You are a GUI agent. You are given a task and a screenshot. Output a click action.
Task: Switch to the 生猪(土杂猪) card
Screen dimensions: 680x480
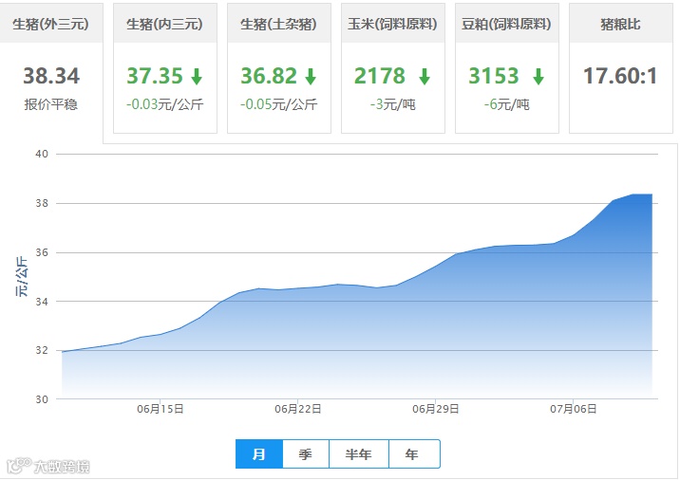coord(279,68)
